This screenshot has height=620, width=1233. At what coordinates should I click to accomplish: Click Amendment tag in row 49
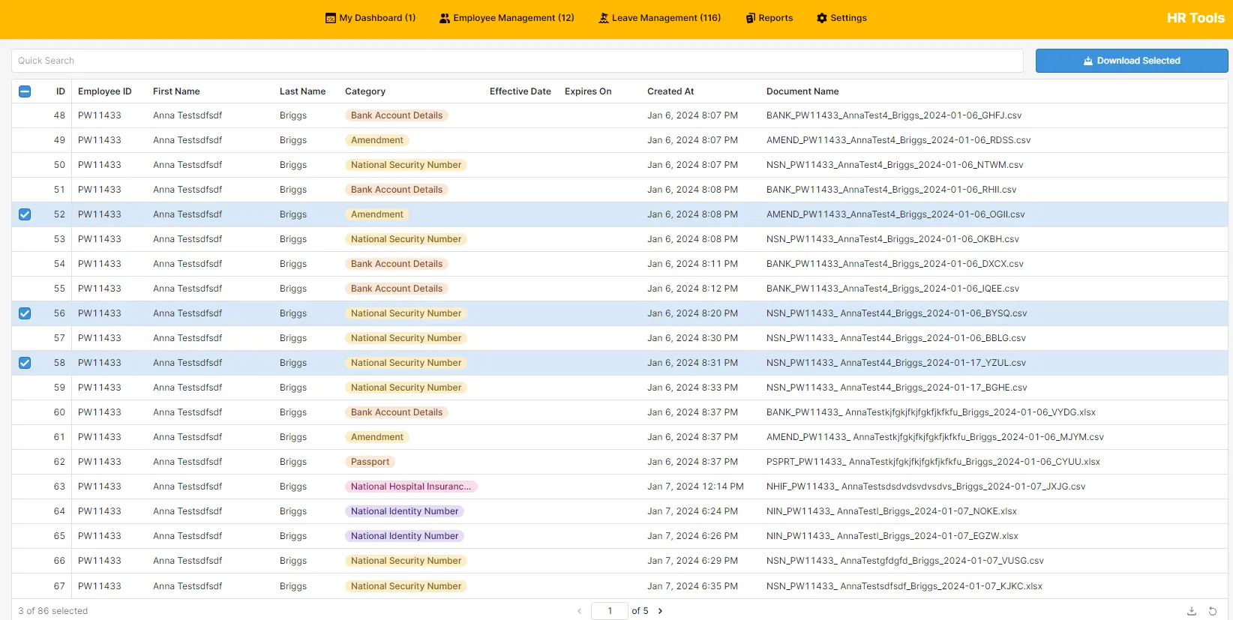(x=377, y=140)
